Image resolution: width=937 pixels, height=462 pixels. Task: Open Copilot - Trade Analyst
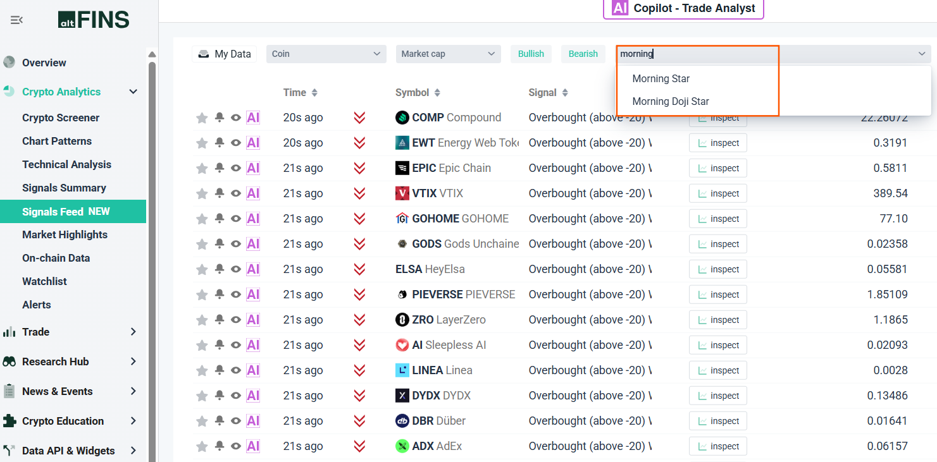click(x=683, y=8)
